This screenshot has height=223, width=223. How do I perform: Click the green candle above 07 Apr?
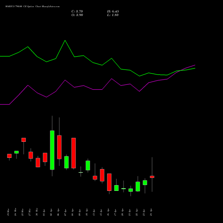(x=66, y=162)
